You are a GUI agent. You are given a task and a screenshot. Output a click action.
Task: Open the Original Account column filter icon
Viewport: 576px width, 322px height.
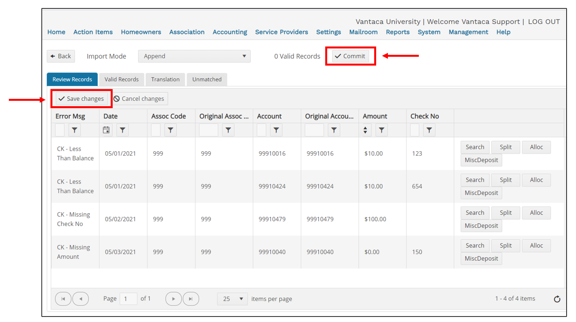334,130
